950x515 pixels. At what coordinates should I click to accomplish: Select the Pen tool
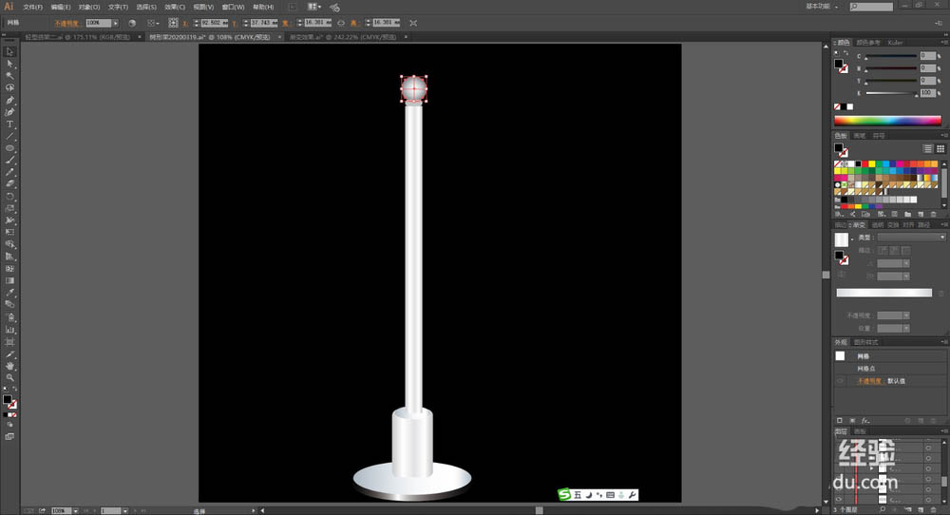tap(9, 100)
